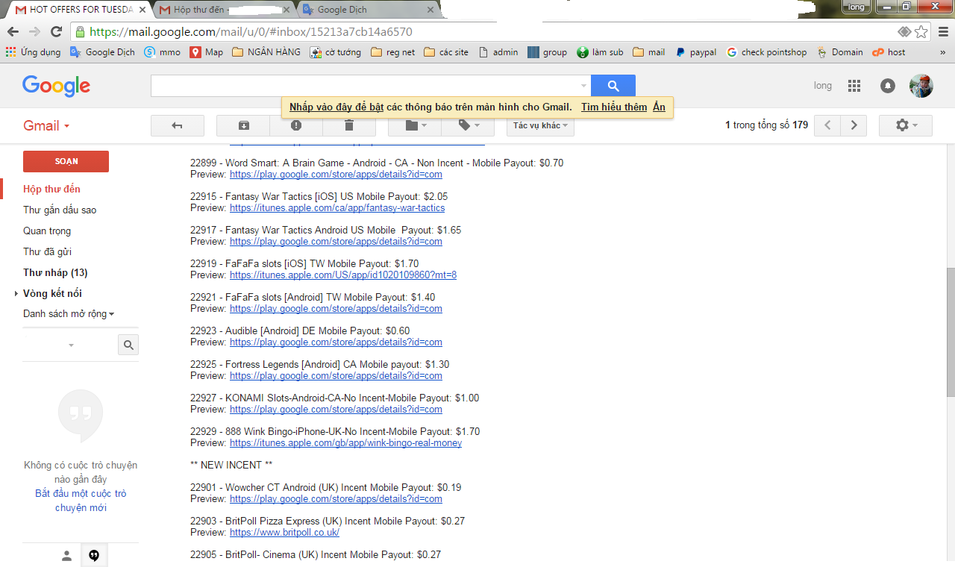
Task: Open Gmail settings gear menu
Action: (x=906, y=125)
